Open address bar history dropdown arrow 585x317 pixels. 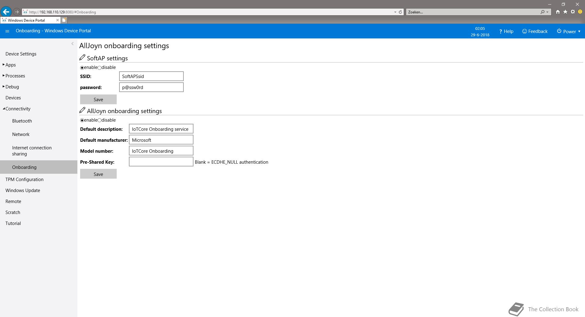[x=395, y=12]
